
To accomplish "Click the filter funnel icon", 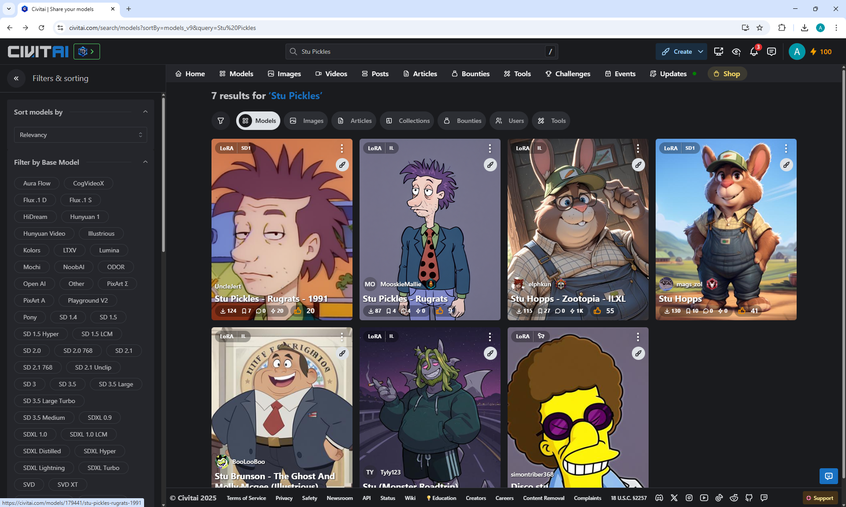I will (x=221, y=121).
